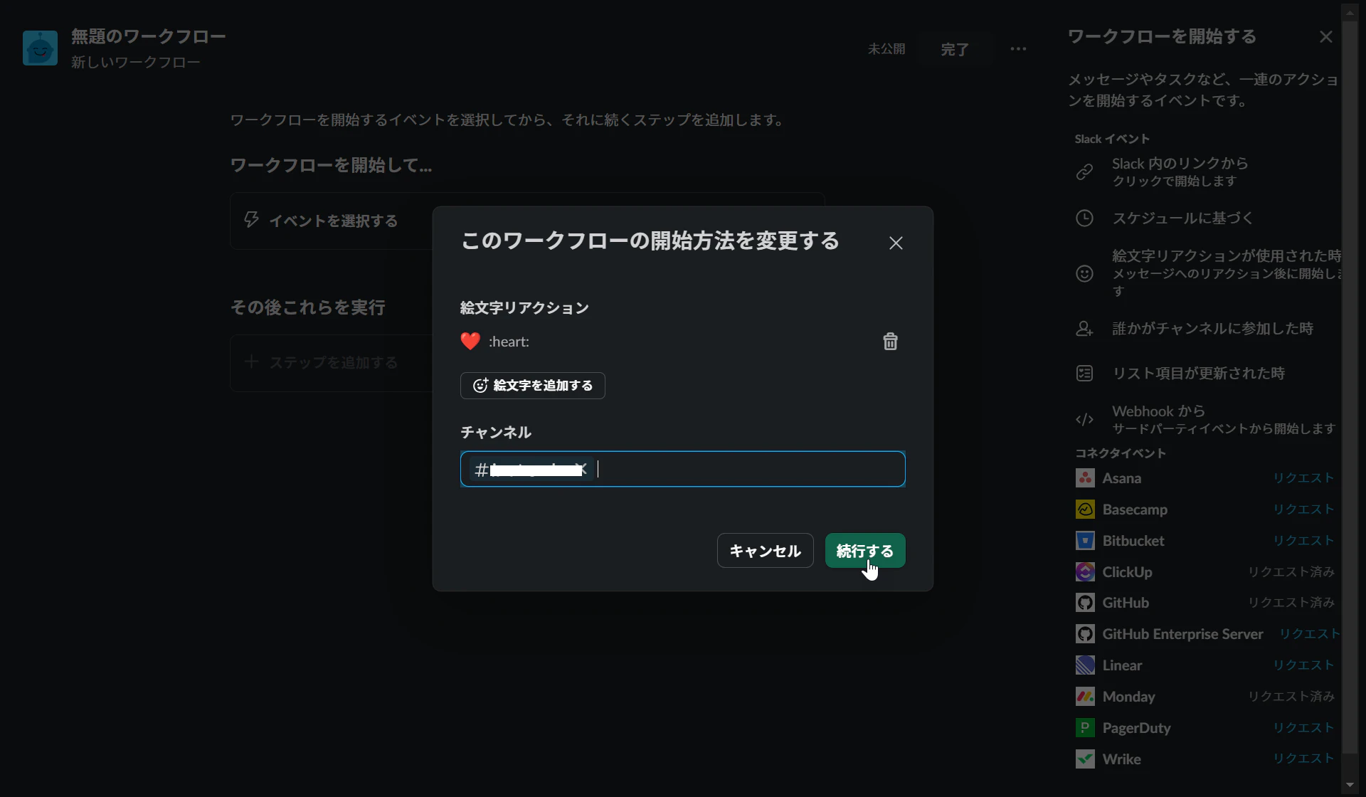The width and height of the screenshot is (1366, 797).
Task: Request the Linear connector
Action: click(1303, 665)
